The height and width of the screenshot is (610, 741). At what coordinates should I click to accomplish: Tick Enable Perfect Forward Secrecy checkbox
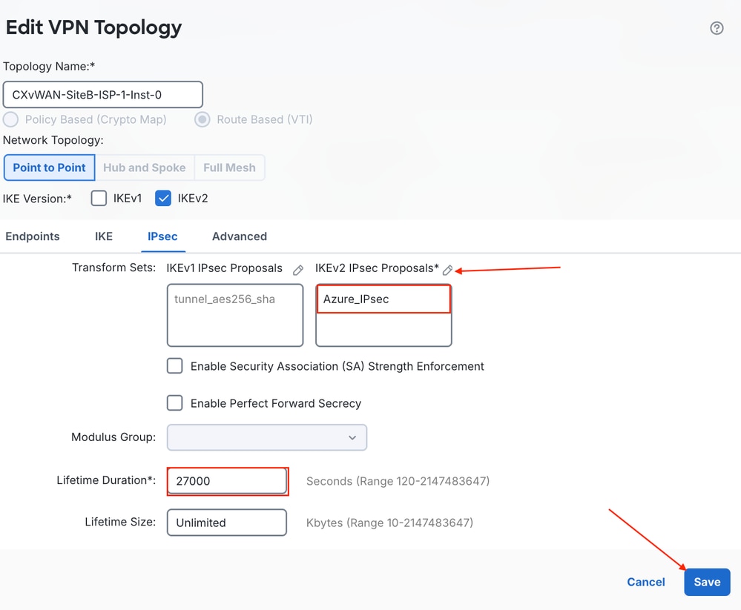click(x=175, y=402)
